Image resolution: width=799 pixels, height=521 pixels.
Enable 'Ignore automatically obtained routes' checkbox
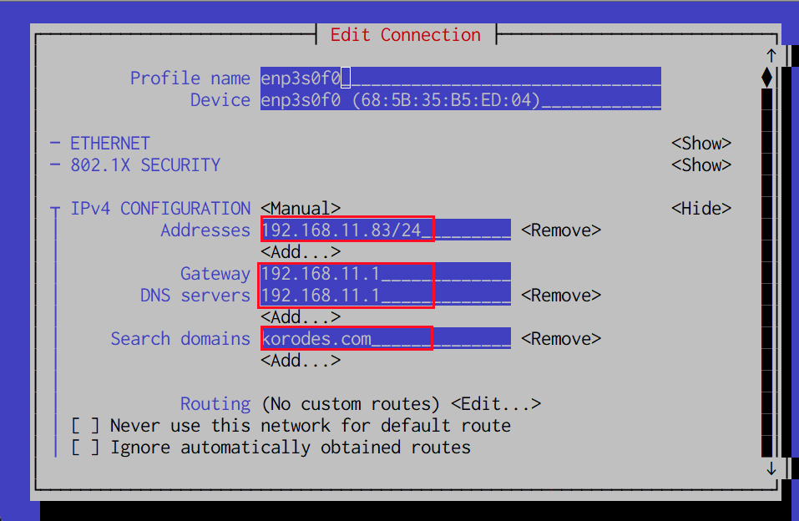pyautogui.click(x=85, y=447)
